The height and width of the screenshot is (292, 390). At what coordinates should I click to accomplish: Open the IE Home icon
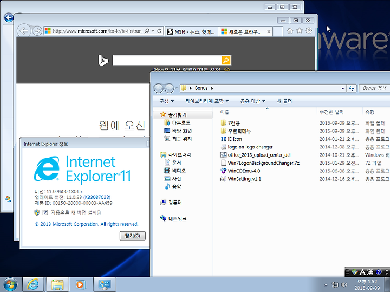click(x=290, y=30)
